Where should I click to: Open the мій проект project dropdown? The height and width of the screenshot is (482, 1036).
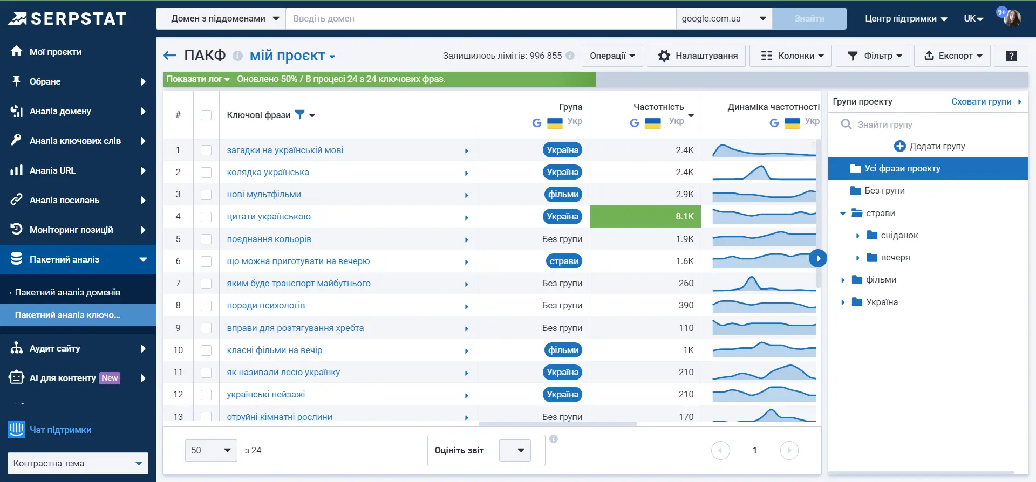point(292,56)
